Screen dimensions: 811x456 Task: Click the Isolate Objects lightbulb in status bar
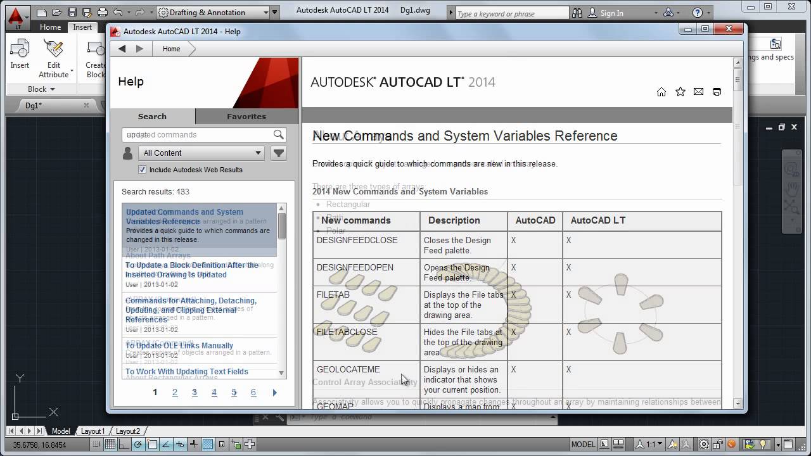(763, 445)
